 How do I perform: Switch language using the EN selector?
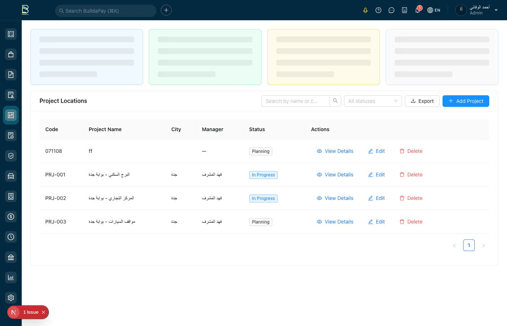point(434,10)
